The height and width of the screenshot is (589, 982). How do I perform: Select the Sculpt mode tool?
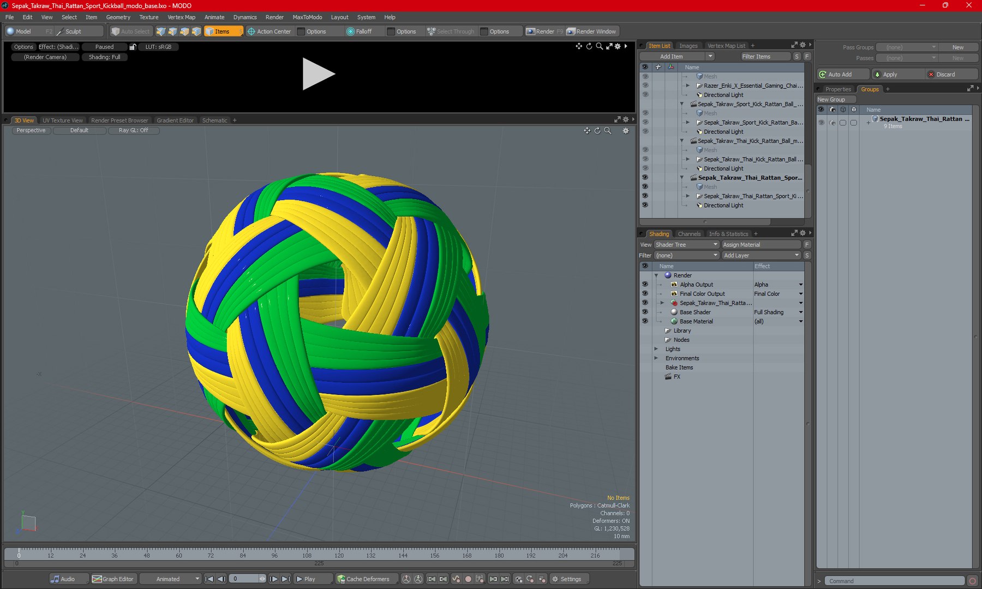click(79, 32)
